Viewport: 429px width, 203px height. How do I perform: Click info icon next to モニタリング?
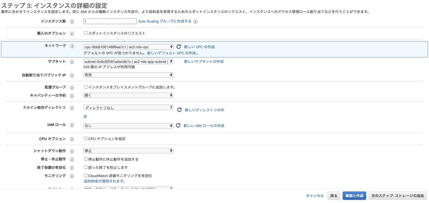72,176
